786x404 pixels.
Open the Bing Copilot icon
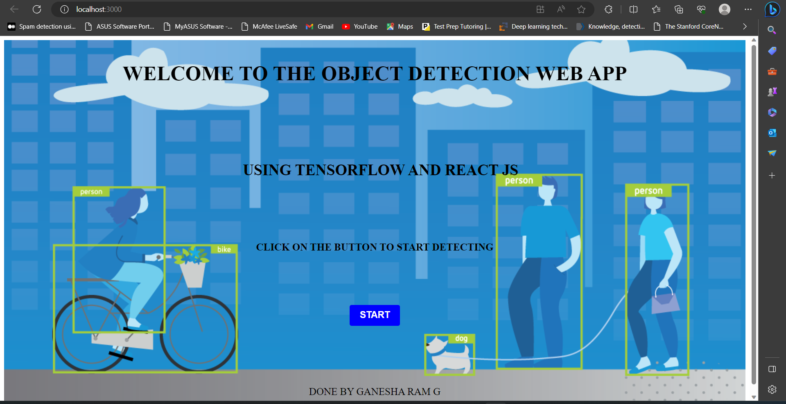[x=772, y=9]
